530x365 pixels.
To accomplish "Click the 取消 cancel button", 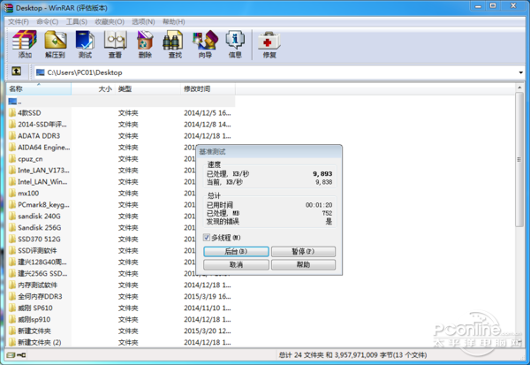I will coord(236,264).
